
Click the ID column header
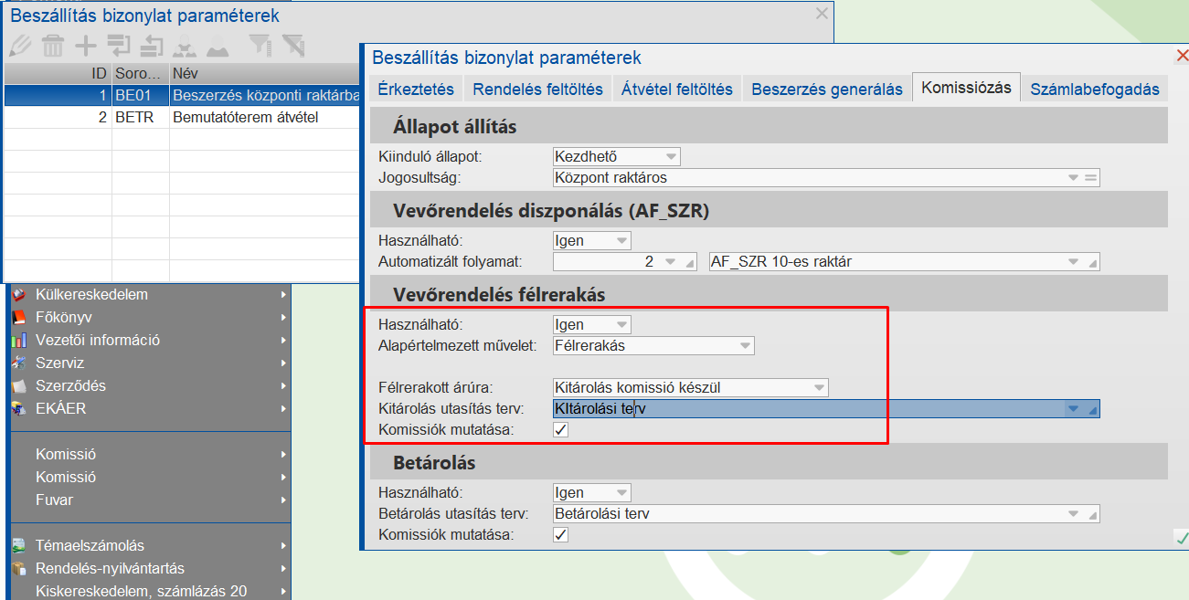(x=58, y=73)
